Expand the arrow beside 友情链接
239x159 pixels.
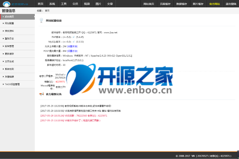(x=3, y=77)
